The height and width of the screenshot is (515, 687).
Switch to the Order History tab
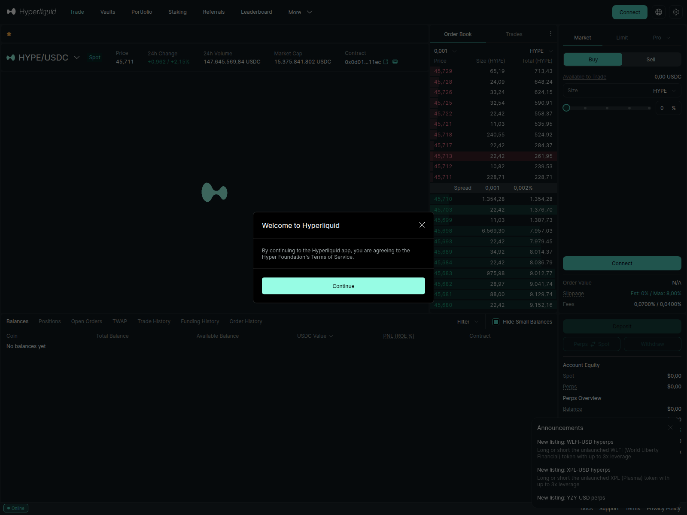246,321
